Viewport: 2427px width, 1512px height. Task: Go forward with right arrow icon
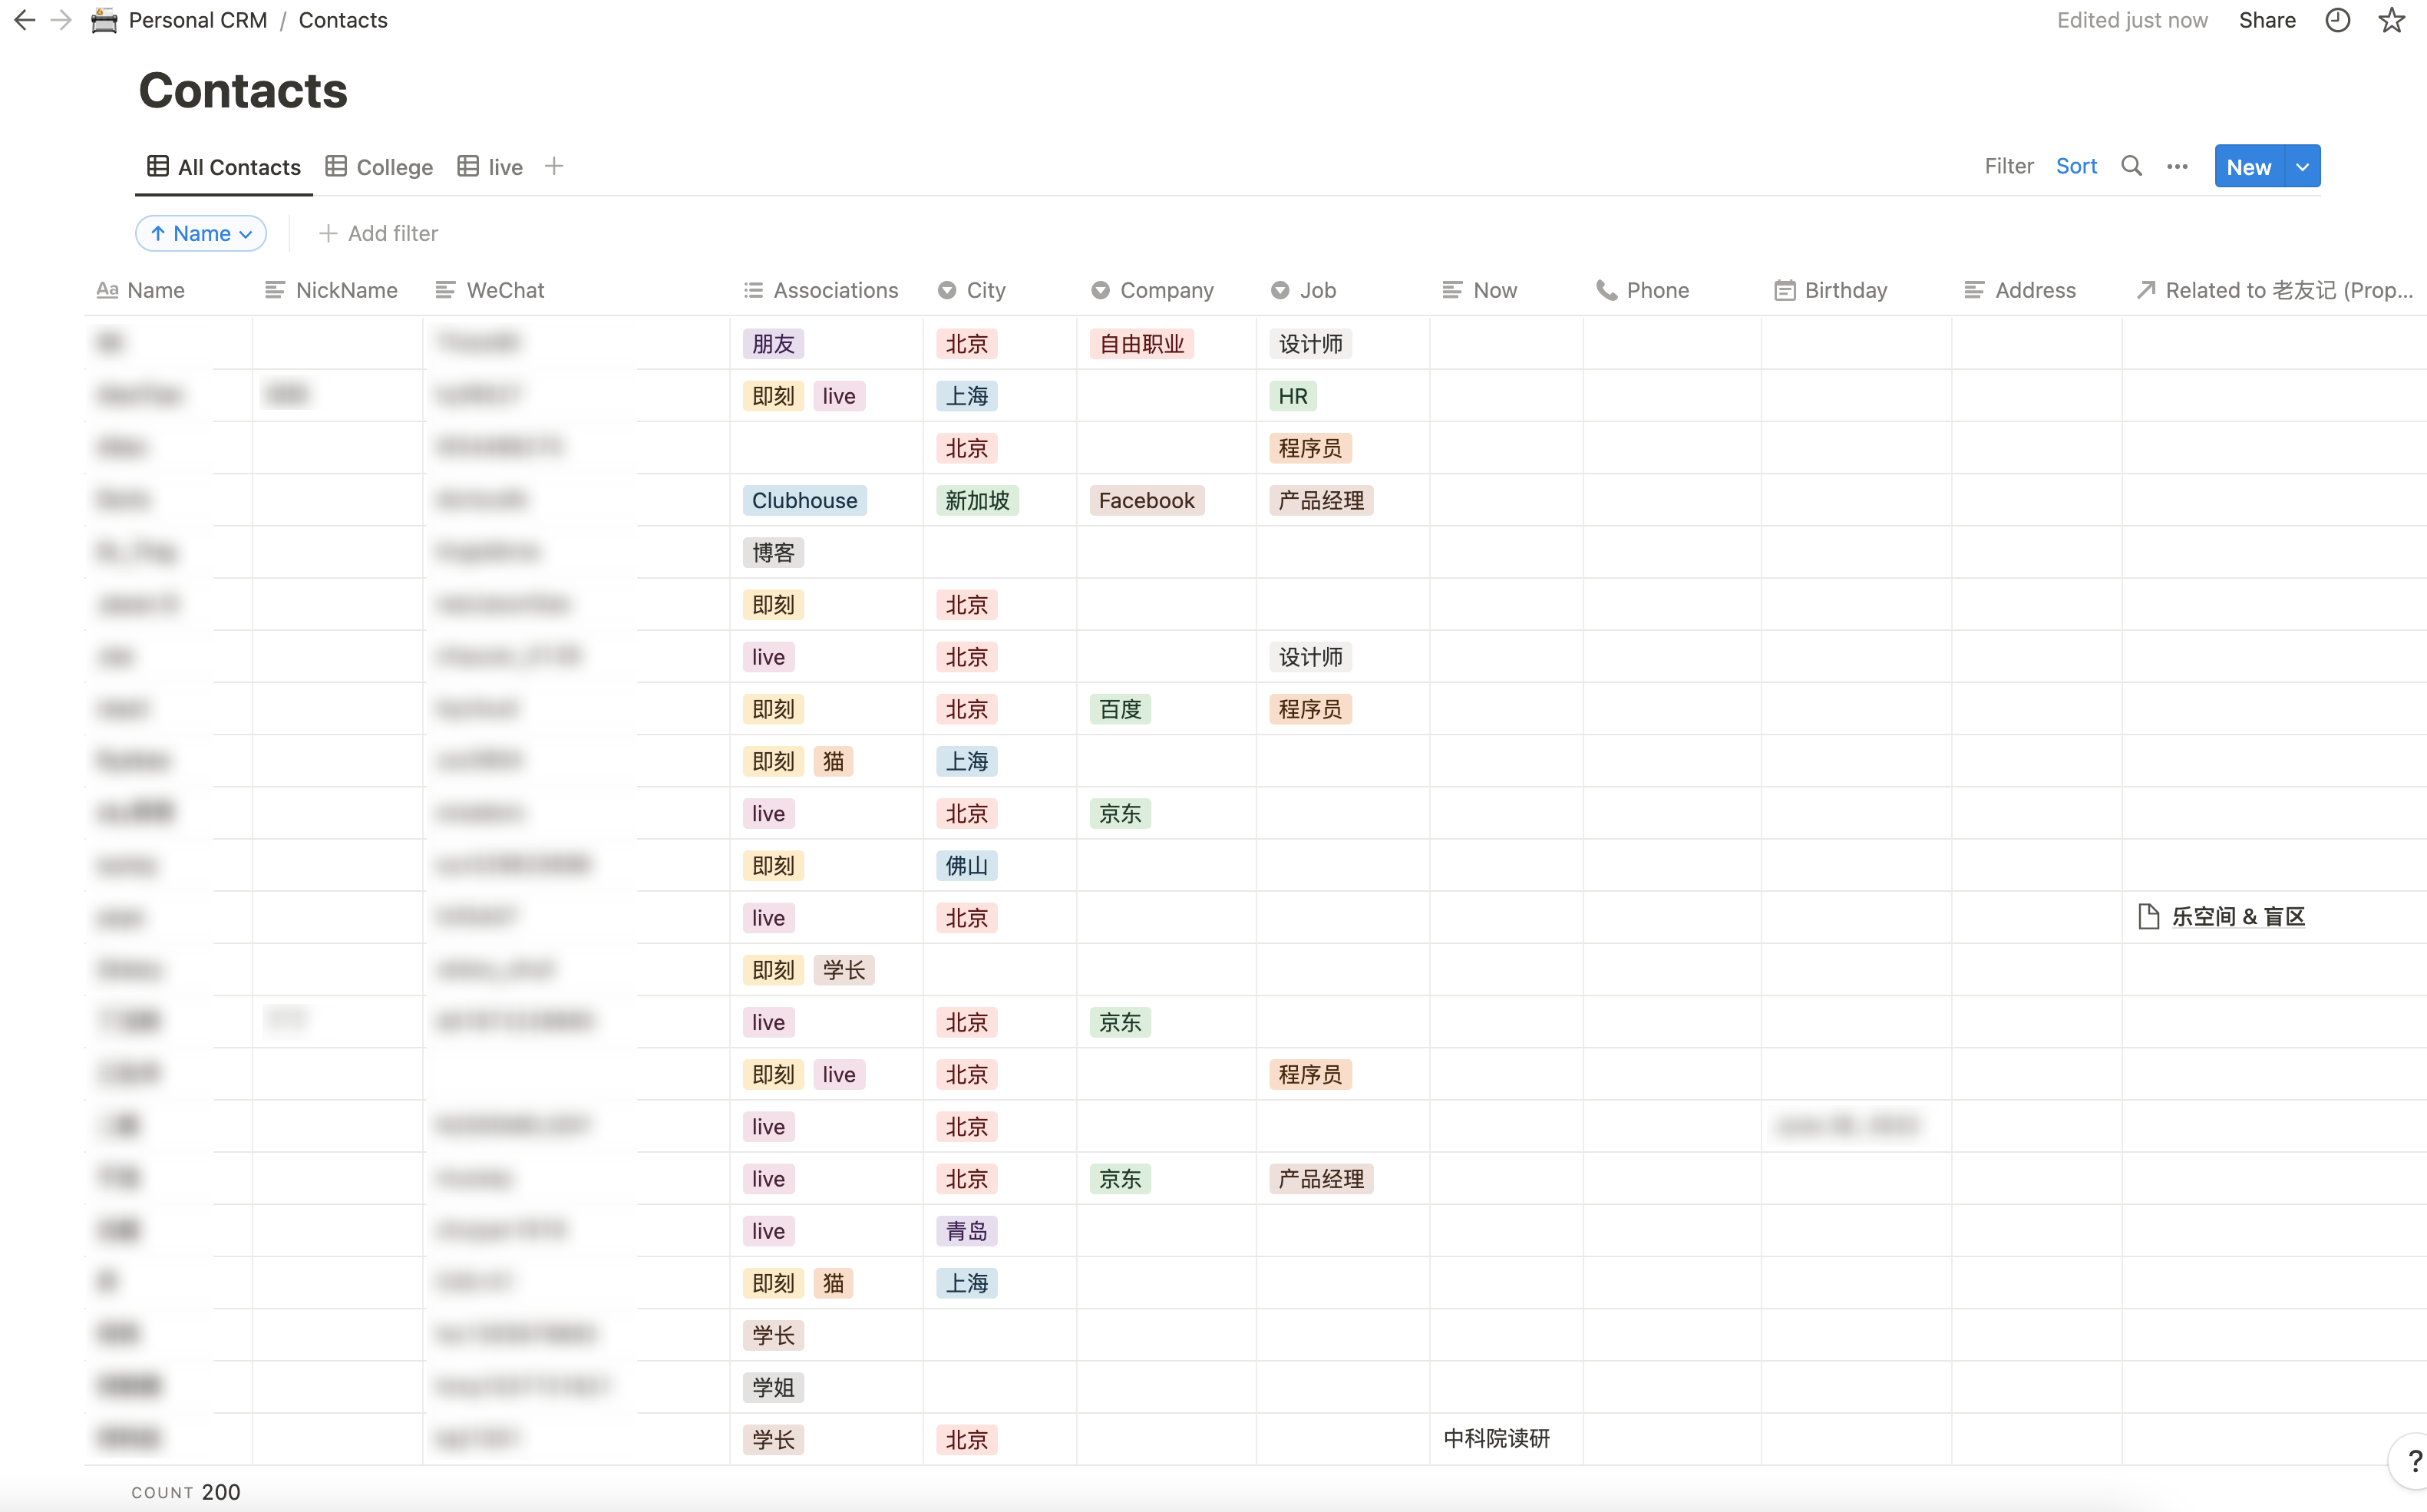click(x=62, y=20)
